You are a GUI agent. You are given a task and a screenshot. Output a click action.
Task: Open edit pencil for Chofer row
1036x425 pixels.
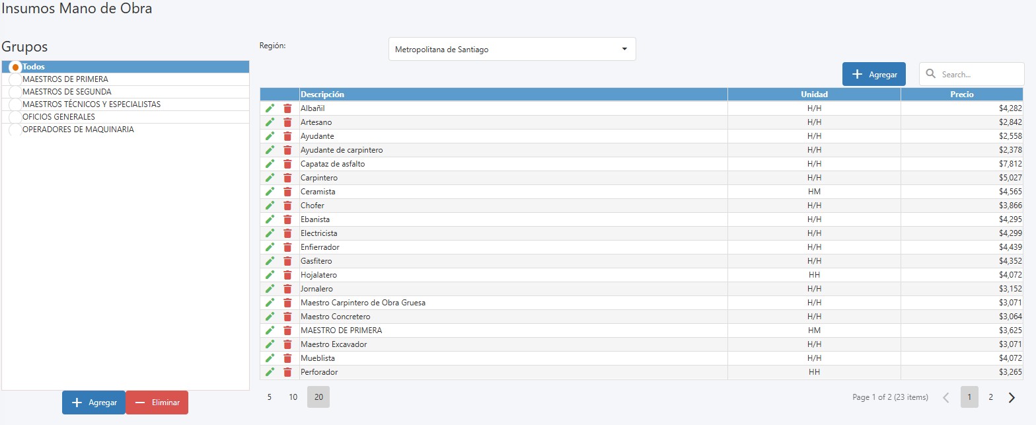pyautogui.click(x=270, y=206)
